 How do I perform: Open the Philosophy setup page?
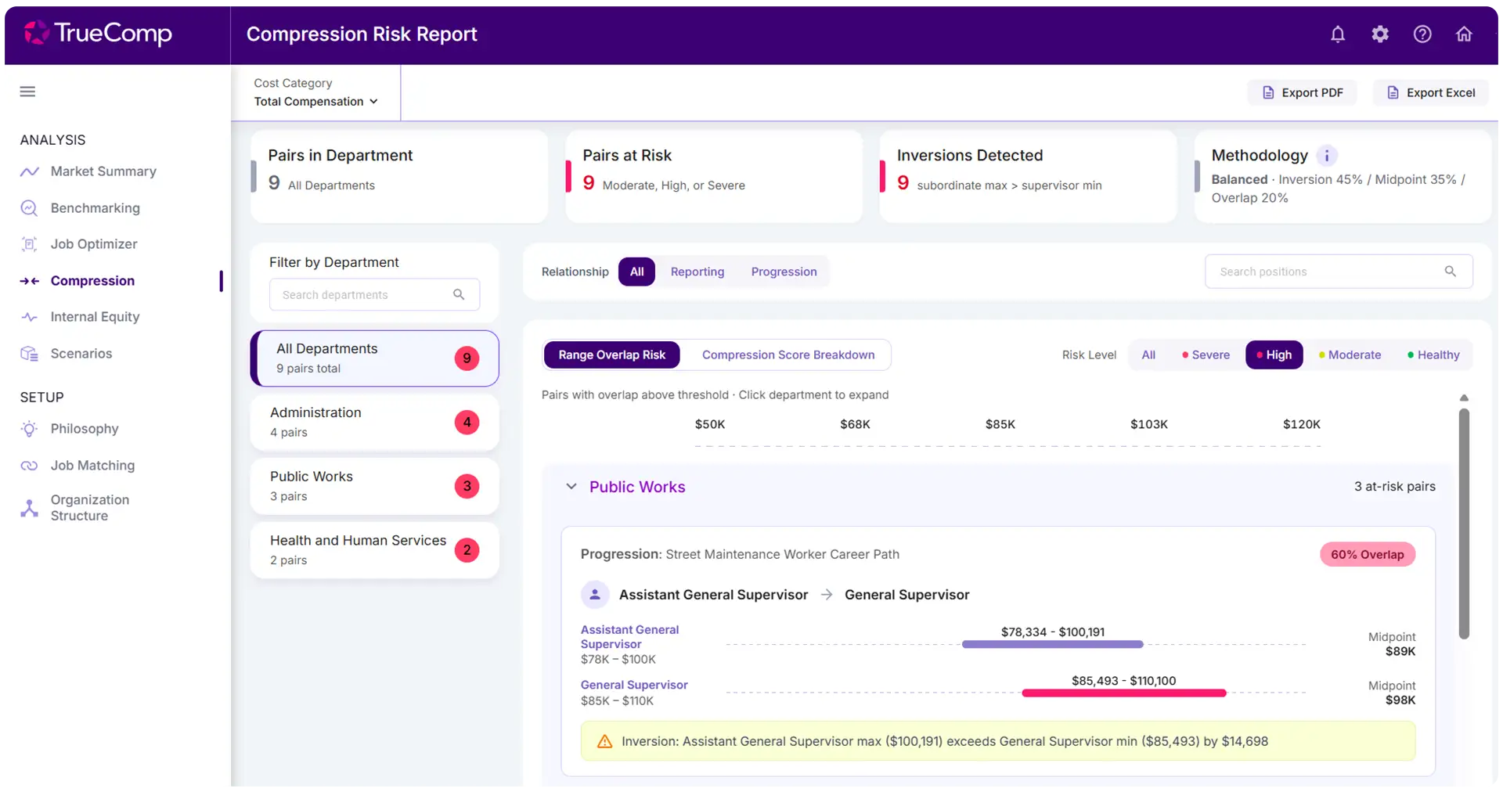point(85,429)
